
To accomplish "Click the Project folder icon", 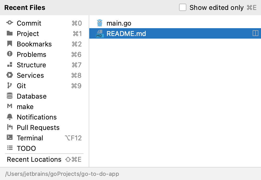I will (10, 33).
